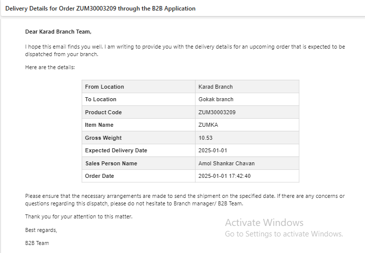Click the Gross Weight label cell
Screen dimensions: 365x253
[138, 138]
